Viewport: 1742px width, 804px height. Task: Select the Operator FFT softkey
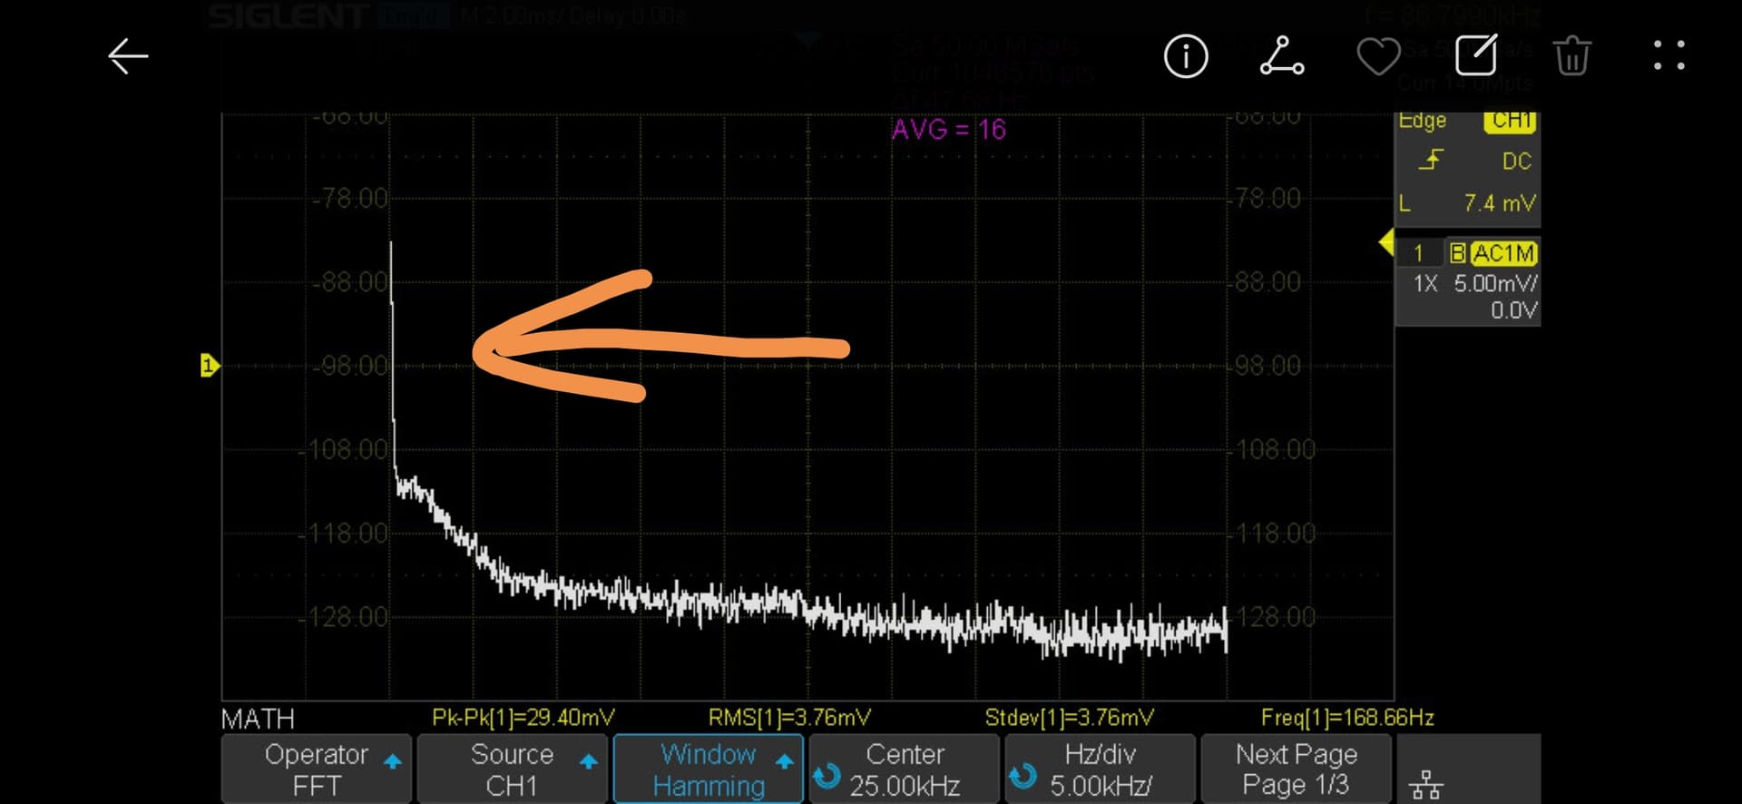coord(317,769)
